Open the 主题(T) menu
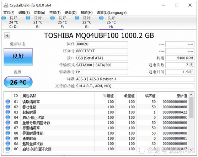Viewport: 198px width, 157px height. pos(55,12)
